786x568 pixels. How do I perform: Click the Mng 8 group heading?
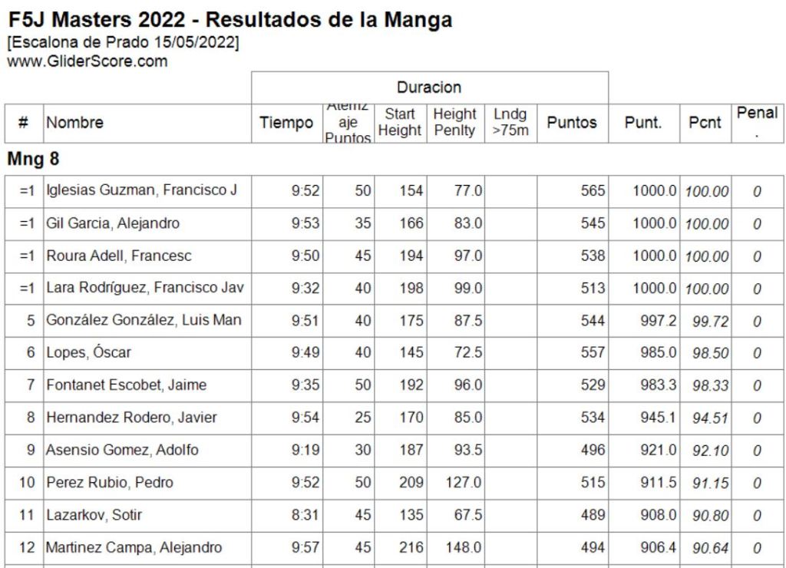(27, 159)
